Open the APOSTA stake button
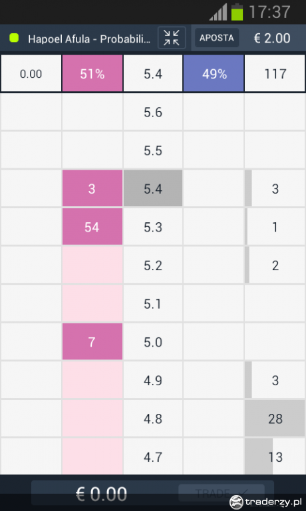Screen dimensions: 306x511 point(217,38)
